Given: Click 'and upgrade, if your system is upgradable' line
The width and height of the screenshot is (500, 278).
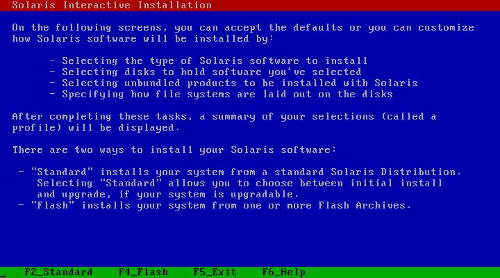Looking at the screenshot, I should [x=168, y=195].
